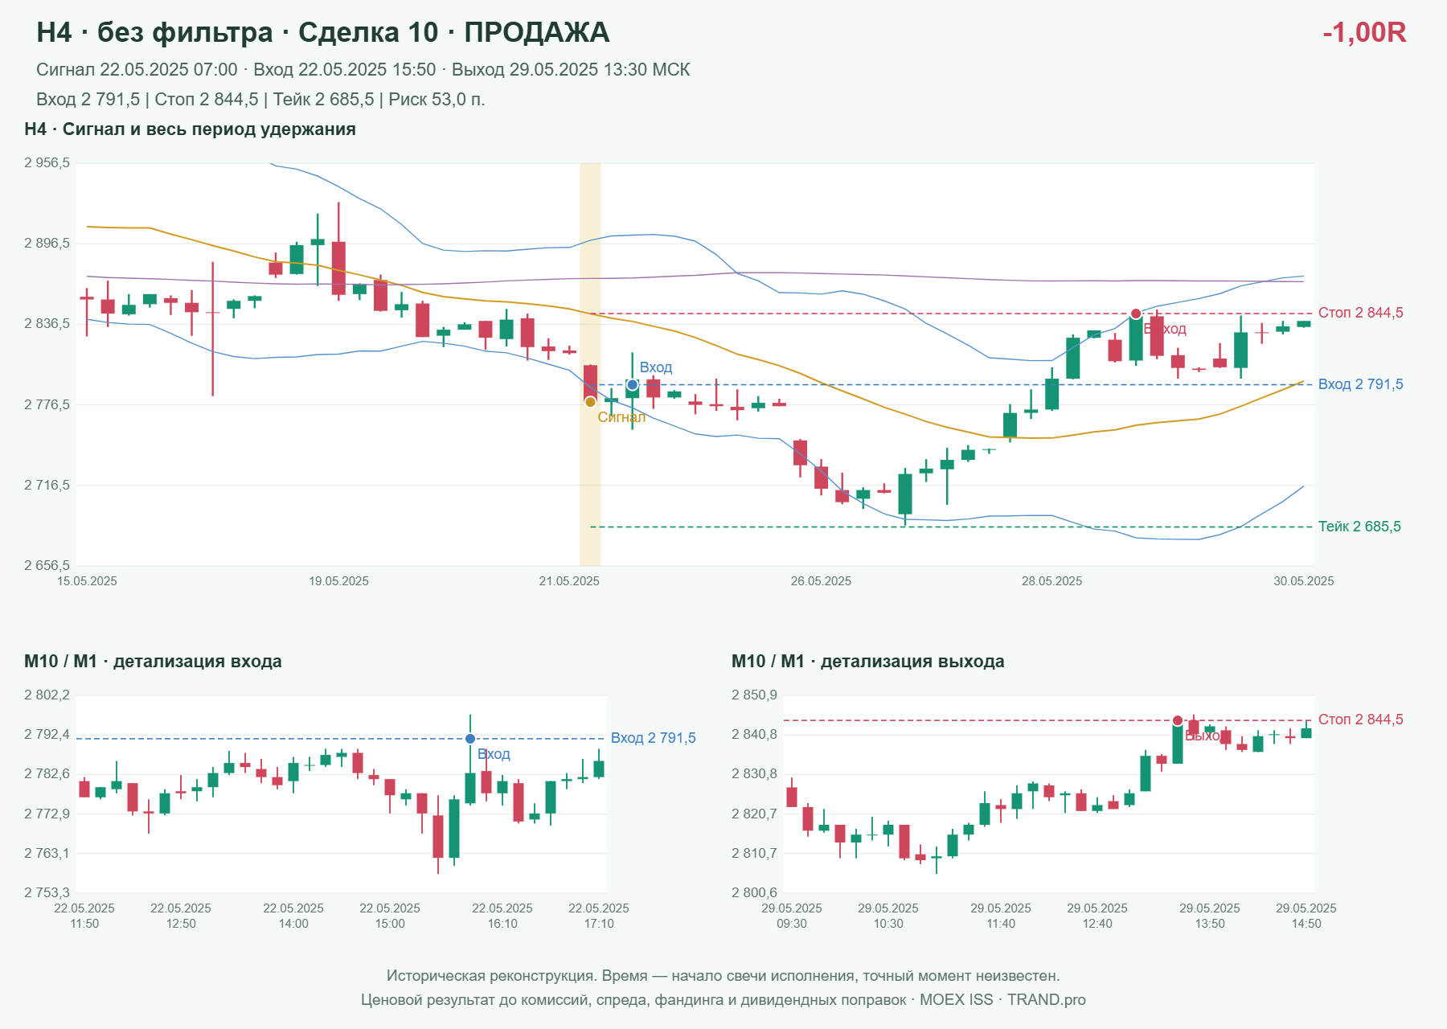Click the red exit marker on H4 chart

pos(1136,314)
